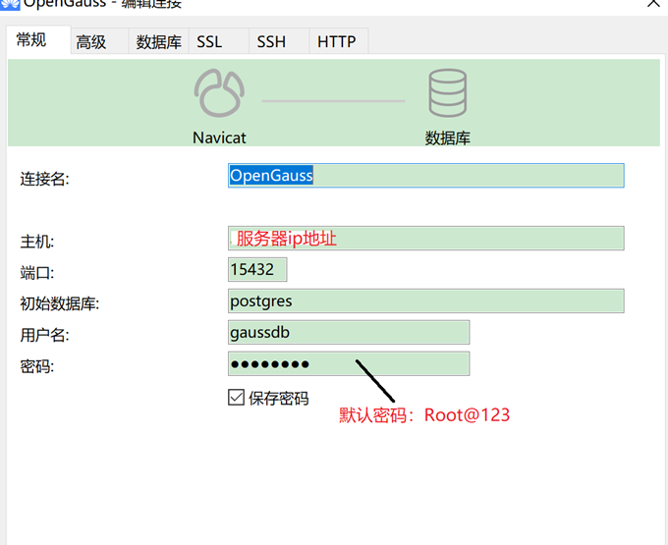Uncheck the 保存密码 checkbox
668x545 pixels.
(x=236, y=398)
